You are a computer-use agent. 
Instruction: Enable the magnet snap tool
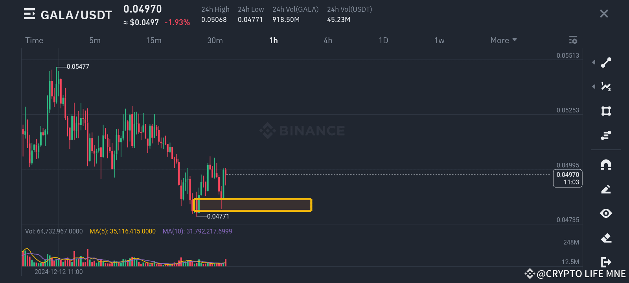[606, 165]
